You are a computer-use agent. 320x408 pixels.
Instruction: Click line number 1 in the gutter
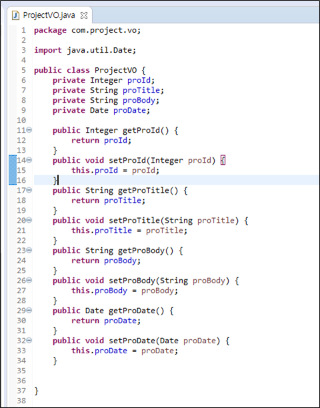(x=24, y=30)
